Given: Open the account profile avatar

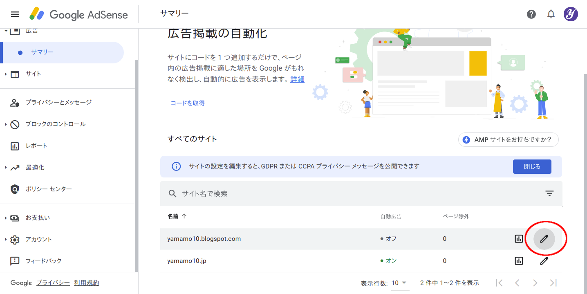Looking at the screenshot, I should (x=571, y=14).
